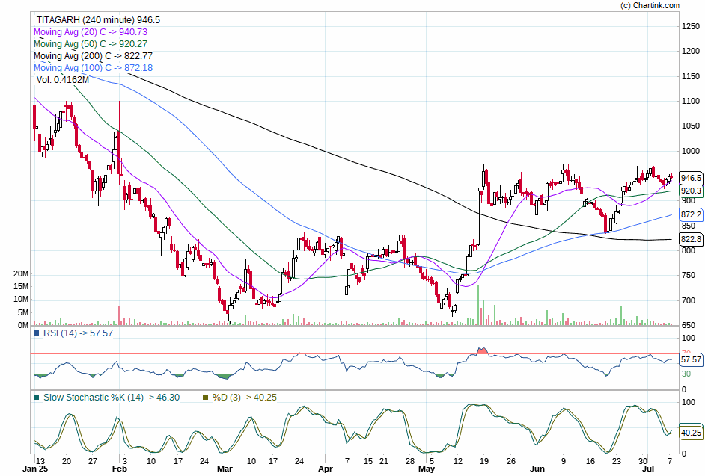Click the Jan 25 date axis label
This screenshot has width=705, height=476.
pyautogui.click(x=35, y=469)
